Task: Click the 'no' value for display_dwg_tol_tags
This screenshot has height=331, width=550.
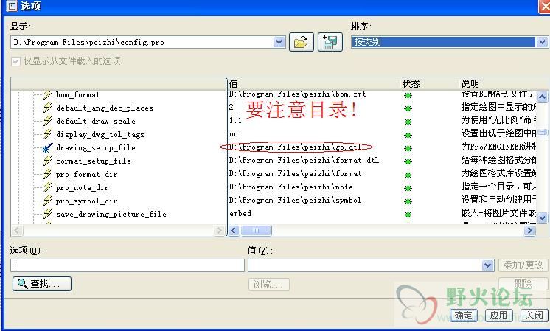Action: 234,134
